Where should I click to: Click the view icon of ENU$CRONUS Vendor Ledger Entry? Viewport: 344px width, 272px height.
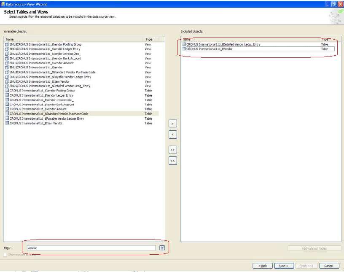pos(7,49)
